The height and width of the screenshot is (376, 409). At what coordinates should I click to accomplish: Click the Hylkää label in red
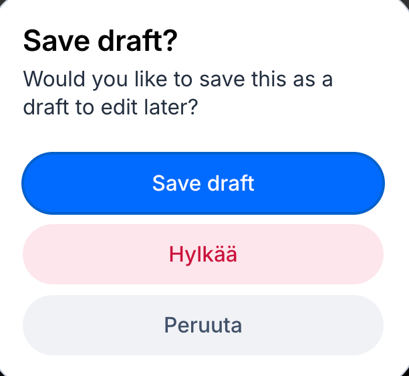203,254
